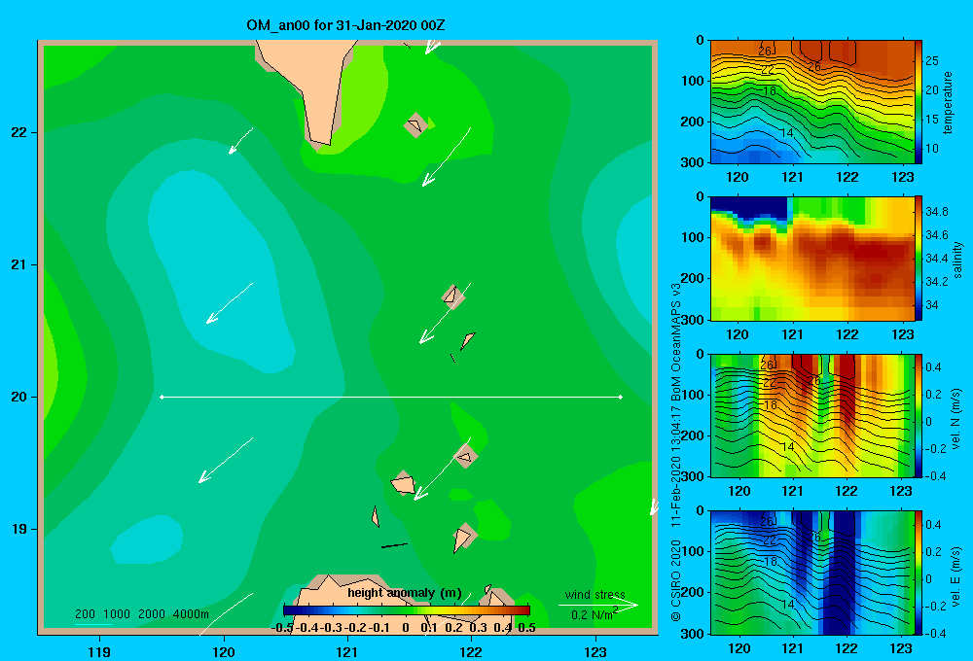Click the 'wind stress' legend label
This screenshot has height=661, width=973.
click(595, 594)
